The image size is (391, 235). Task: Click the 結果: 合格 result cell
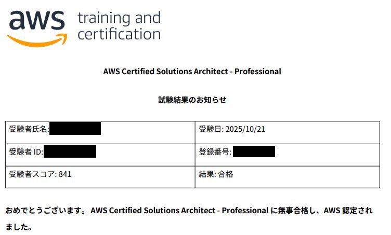coord(216,174)
